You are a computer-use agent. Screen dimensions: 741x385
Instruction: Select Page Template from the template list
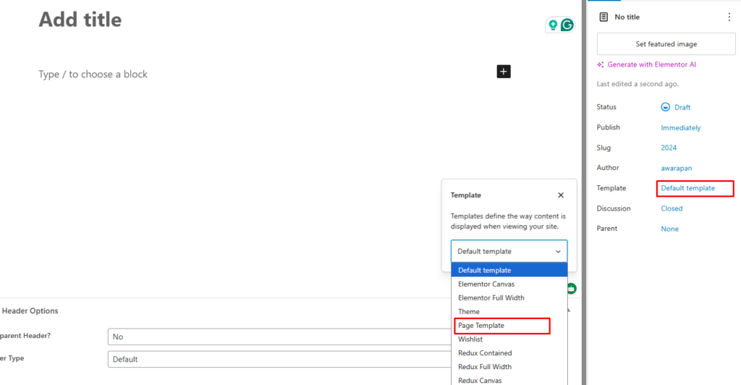click(481, 326)
